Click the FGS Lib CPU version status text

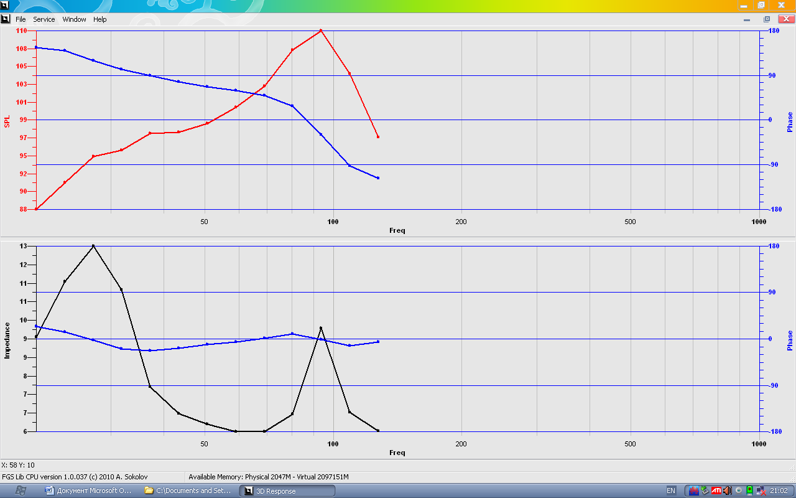point(75,477)
